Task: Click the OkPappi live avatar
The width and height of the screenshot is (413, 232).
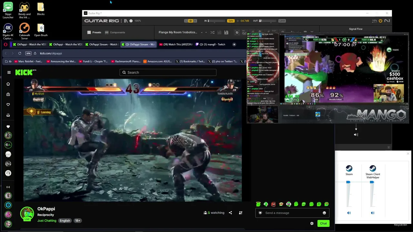Action: 27,214
